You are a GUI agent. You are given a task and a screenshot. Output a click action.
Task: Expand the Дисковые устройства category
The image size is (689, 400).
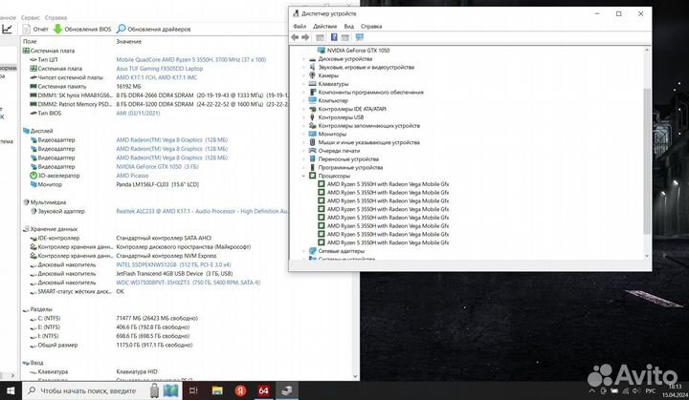(303, 59)
